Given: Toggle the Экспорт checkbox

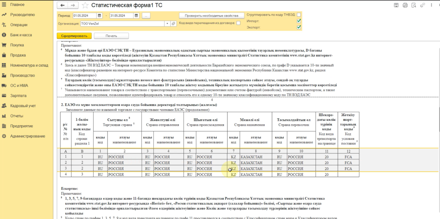Looking at the screenshot, I should point(299,27).
